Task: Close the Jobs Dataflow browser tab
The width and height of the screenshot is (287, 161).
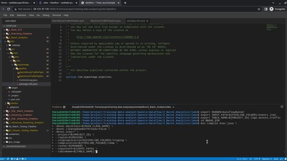Action: click(76, 3)
